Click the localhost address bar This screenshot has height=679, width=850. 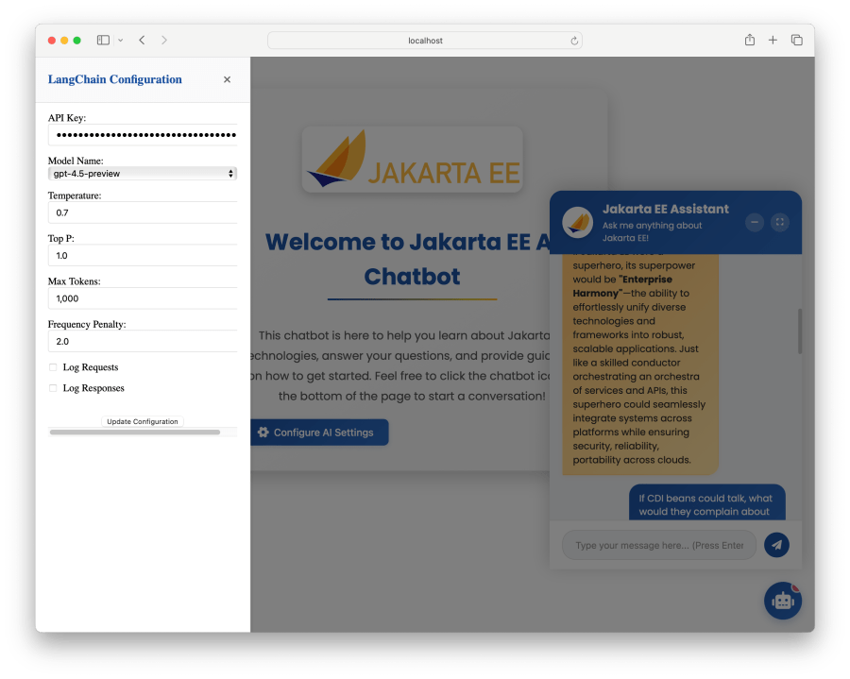[x=424, y=41]
